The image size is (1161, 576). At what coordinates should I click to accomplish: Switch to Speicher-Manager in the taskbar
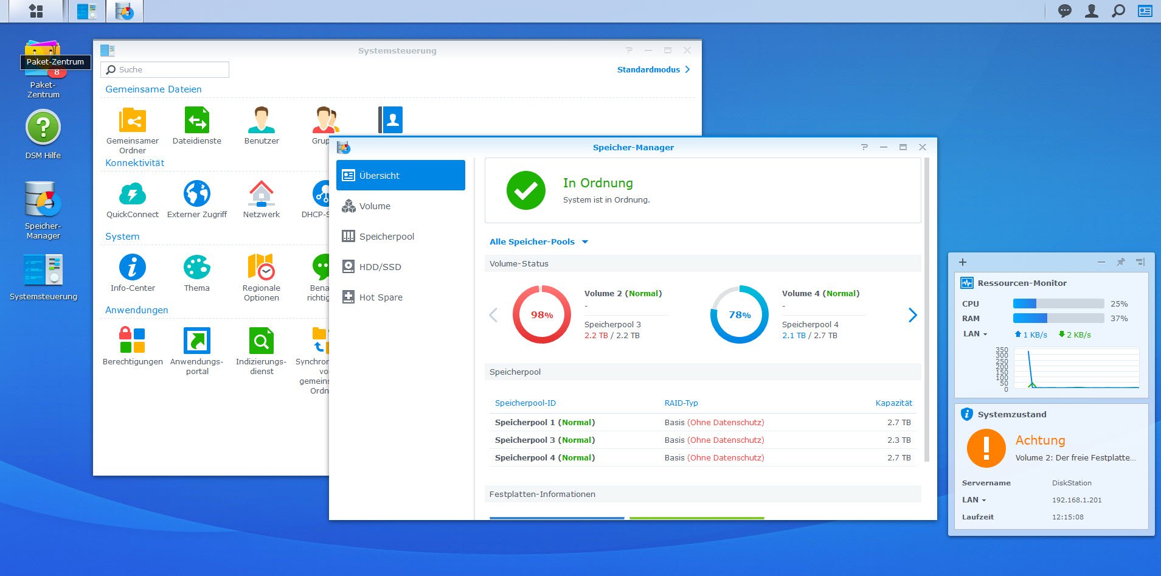[x=125, y=11]
